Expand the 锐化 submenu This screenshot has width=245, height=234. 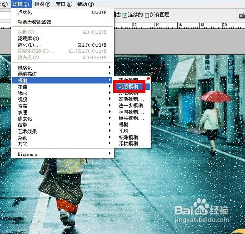coord(62,93)
